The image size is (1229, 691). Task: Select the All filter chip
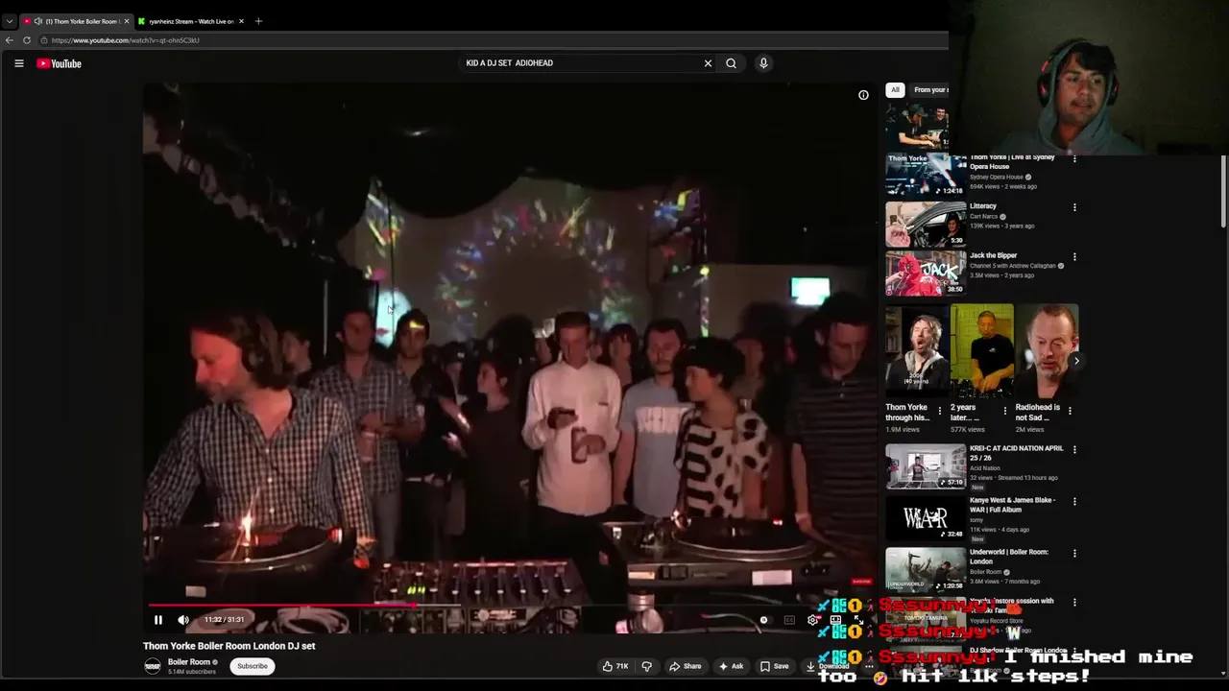(x=895, y=90)
